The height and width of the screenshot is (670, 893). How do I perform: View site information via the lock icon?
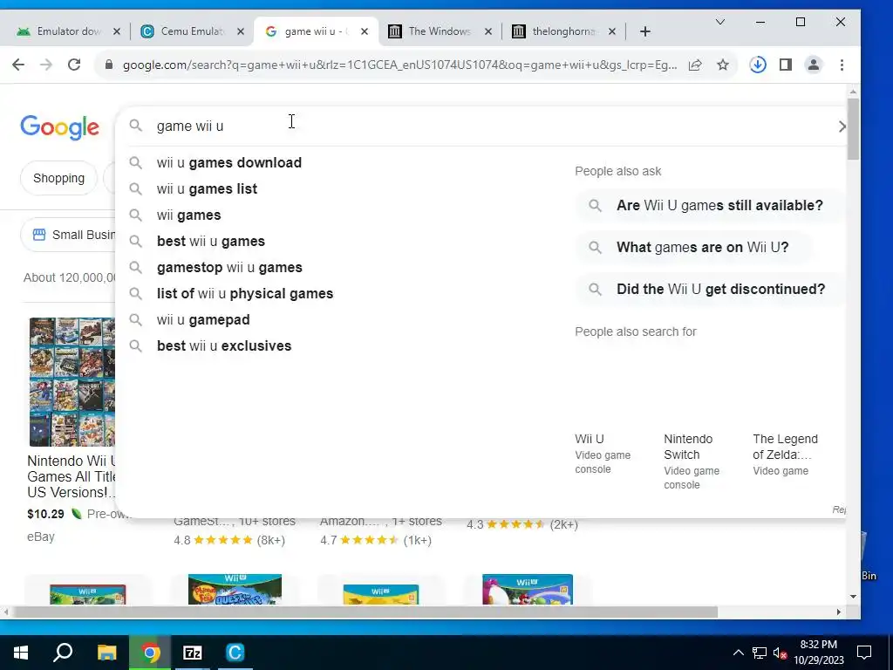[x=109, y=65]
